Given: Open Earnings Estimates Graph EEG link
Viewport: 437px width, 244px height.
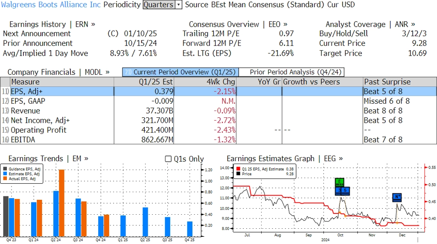Looking at the screenshot, I should point(285,159).
